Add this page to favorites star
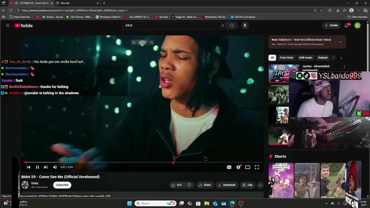The width and height of the screenshot is (370, 208). pyautogui.click(x=321, y=10)
